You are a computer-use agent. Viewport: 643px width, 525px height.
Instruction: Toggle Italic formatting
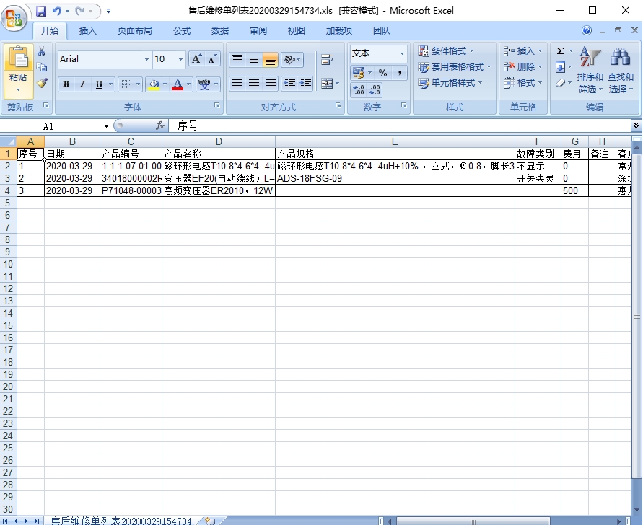pos(82,84)
